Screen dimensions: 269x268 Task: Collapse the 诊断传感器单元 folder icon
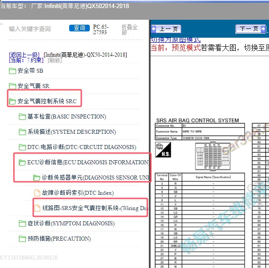click(x=36, y=178)
